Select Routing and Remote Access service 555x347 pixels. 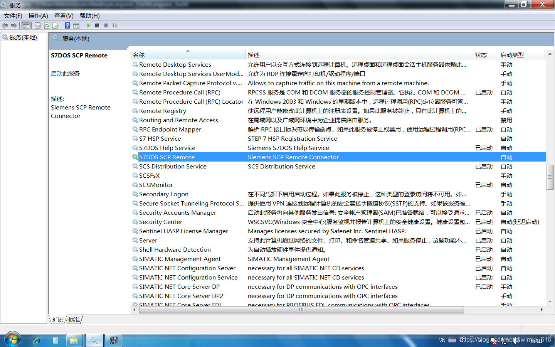tap(178, 120)
